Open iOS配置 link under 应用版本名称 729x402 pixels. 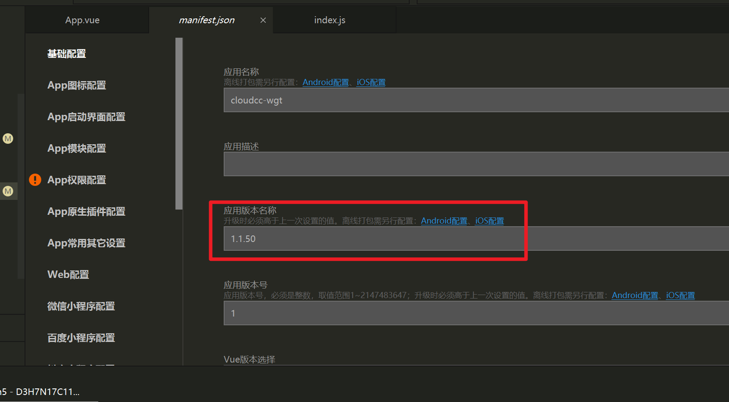click(489, 221)
